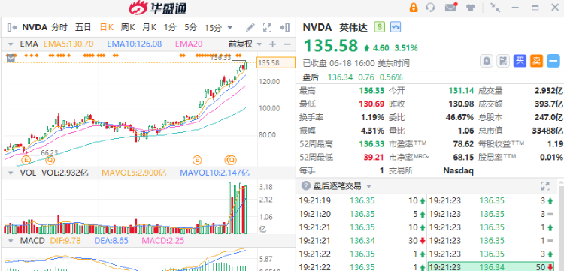Viewport: 564px width, 271px height.
Task: Toggle the blue trend chart badge
Action: tap(396, 27)
